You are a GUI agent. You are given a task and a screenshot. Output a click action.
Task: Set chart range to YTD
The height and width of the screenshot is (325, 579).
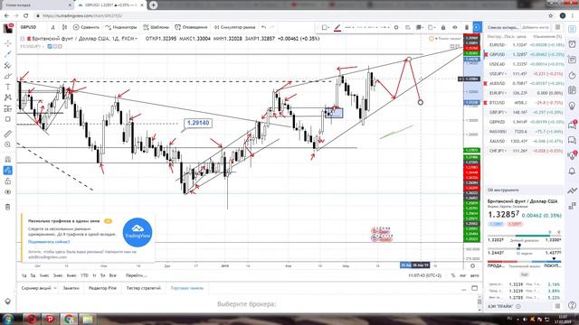(x=84, y=275)
